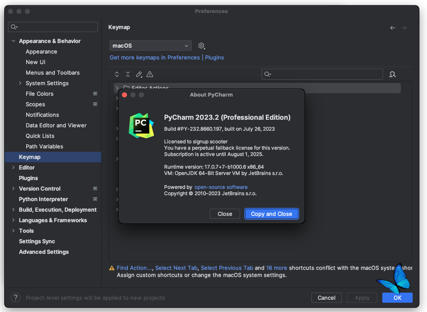Viewport: 427px width, 312px height.
Task: Click the project-level marker icon beside Version Control
Action: coord(95,188)
